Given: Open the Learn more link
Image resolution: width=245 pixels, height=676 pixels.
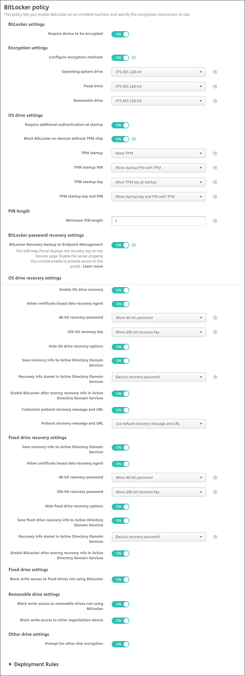Looking at the screenshot, I should tap(93, 266).
